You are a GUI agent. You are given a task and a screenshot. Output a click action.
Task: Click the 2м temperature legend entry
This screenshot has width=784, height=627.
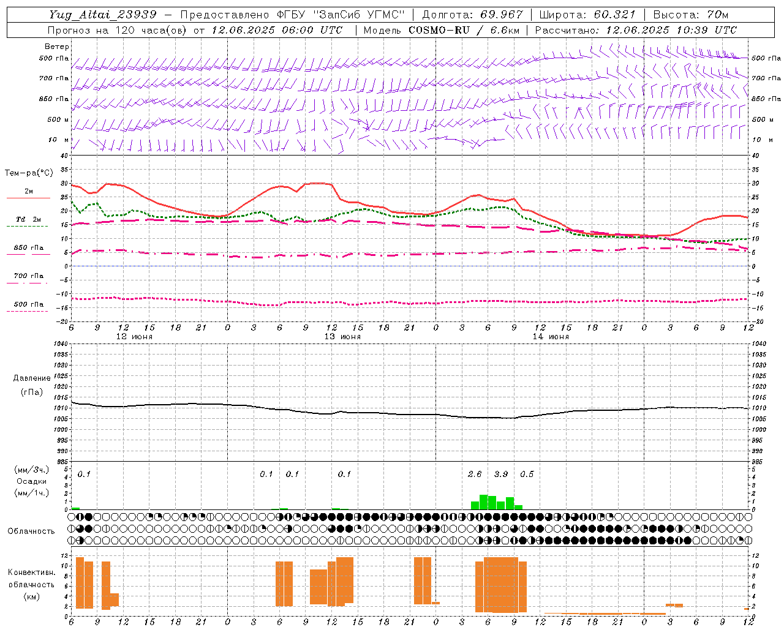tap(29, 192)
